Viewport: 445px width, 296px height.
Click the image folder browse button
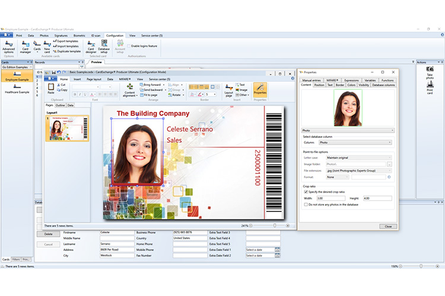pos(389,164)
